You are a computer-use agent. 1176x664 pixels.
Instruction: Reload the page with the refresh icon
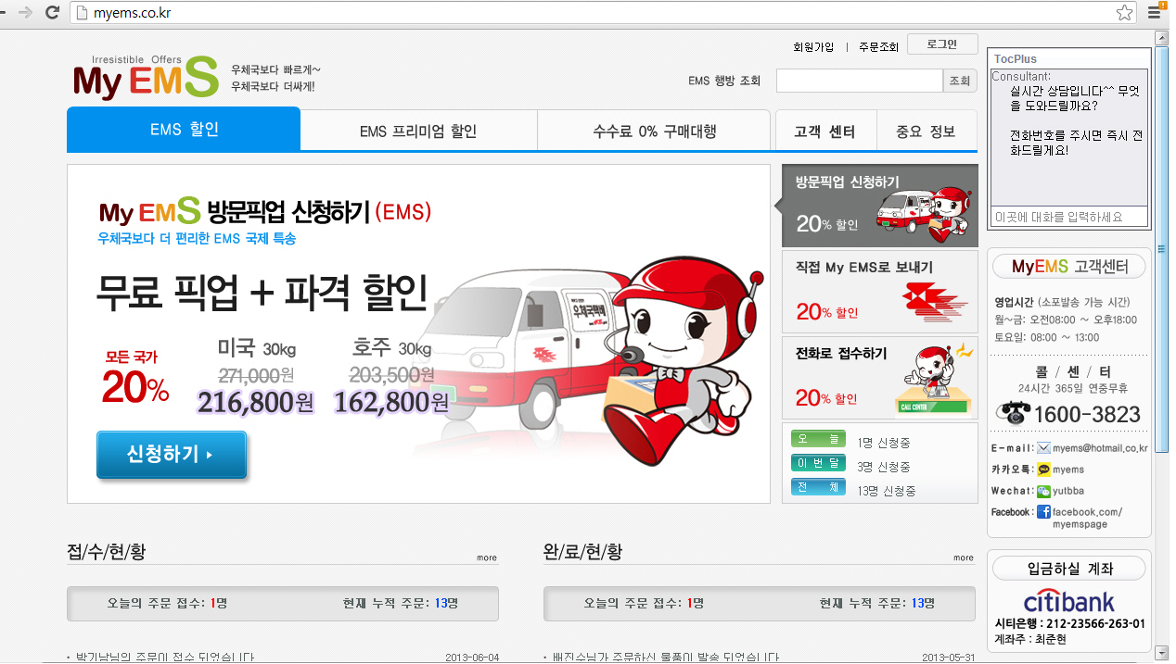pos(52,13)
